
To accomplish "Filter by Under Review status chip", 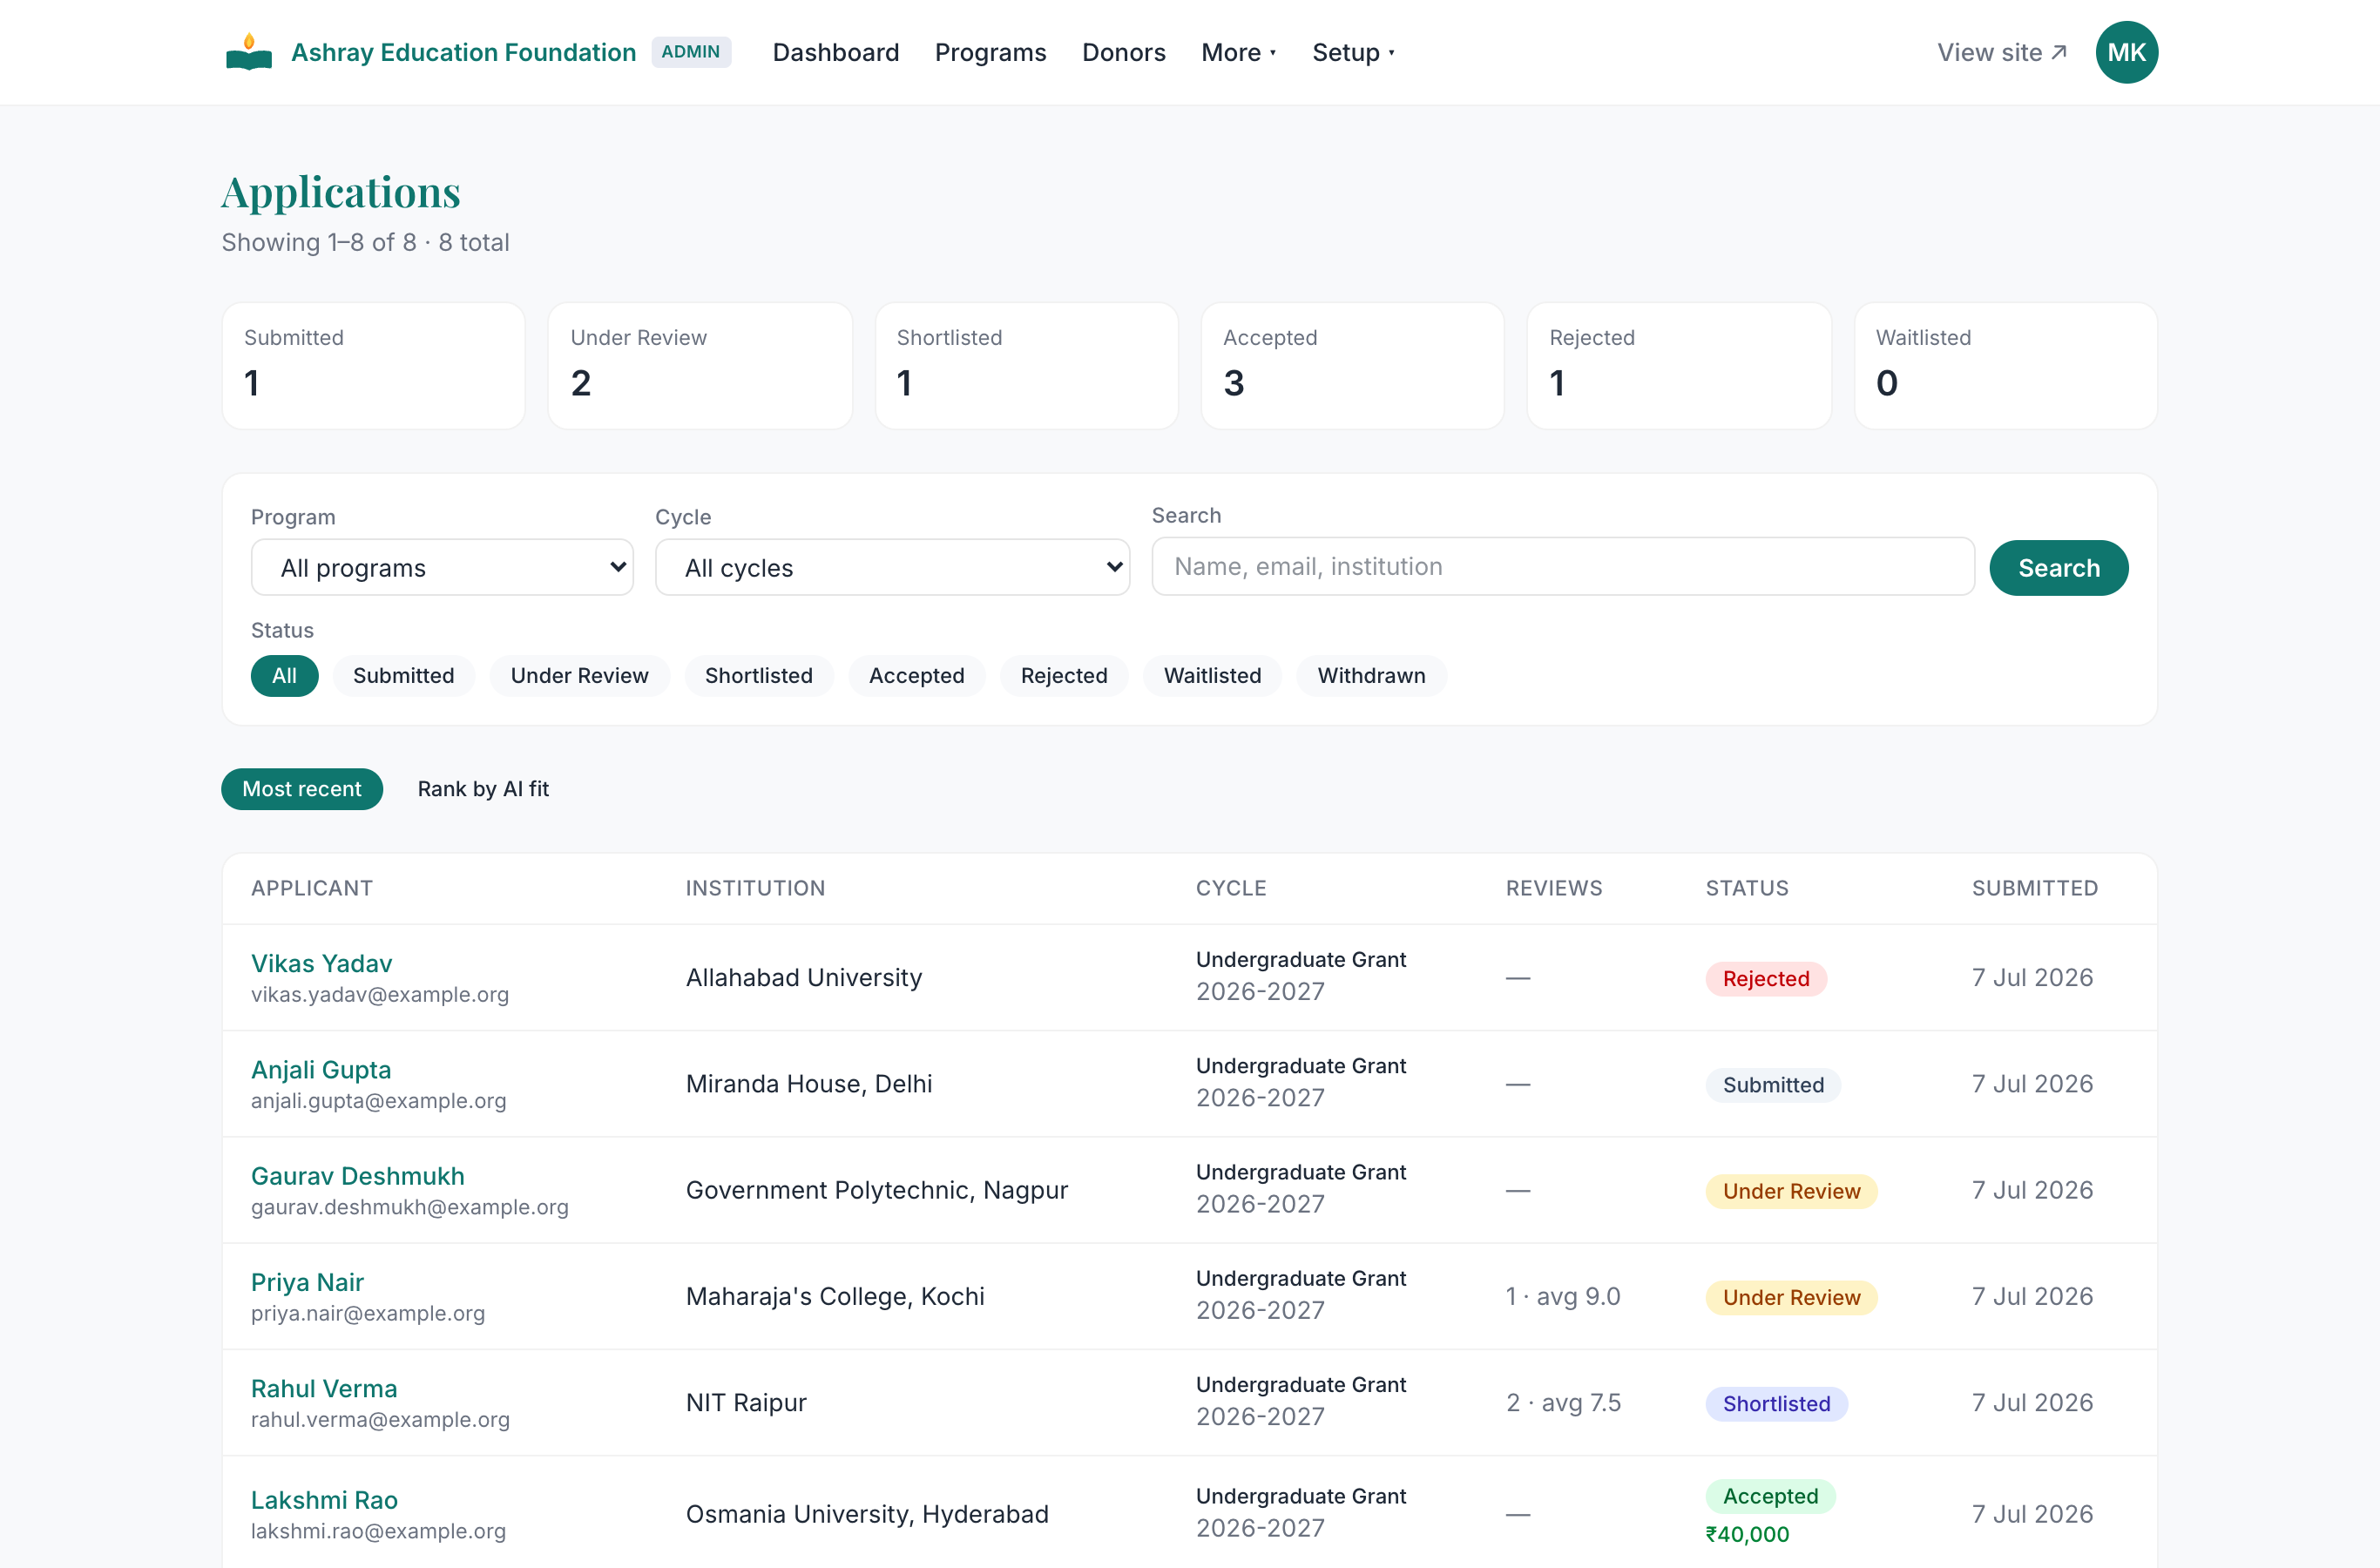I will point(579,676).
